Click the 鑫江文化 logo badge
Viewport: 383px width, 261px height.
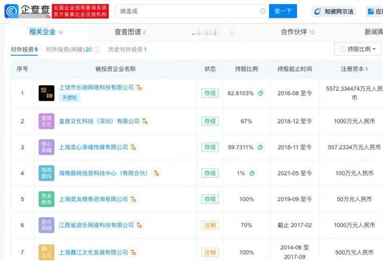46,252
